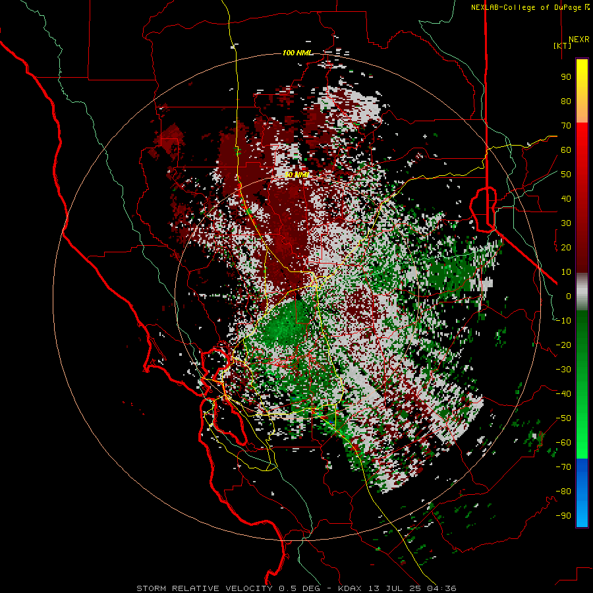Viewport: 593px width, 593px height.
Task: Select the 10 value on velocity scale
Action: (566, 272)
